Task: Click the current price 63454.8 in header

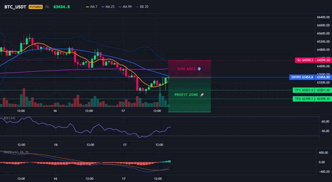Action: [62, 7]
